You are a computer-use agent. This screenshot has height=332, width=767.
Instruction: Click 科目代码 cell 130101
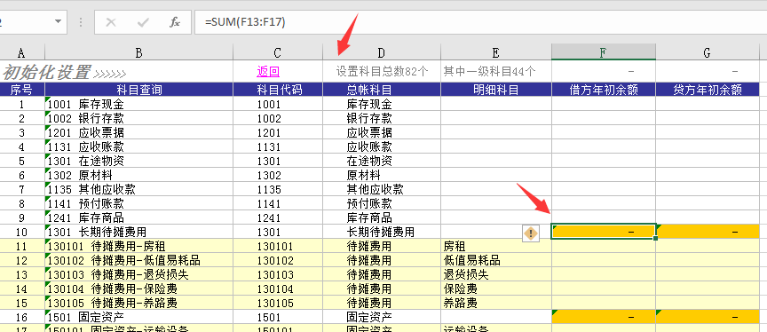(x=278, y=246)
